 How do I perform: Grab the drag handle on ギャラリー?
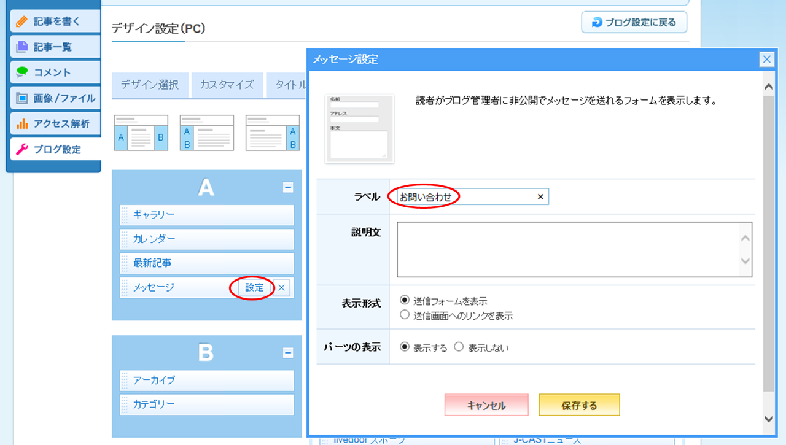coord(125,215)
